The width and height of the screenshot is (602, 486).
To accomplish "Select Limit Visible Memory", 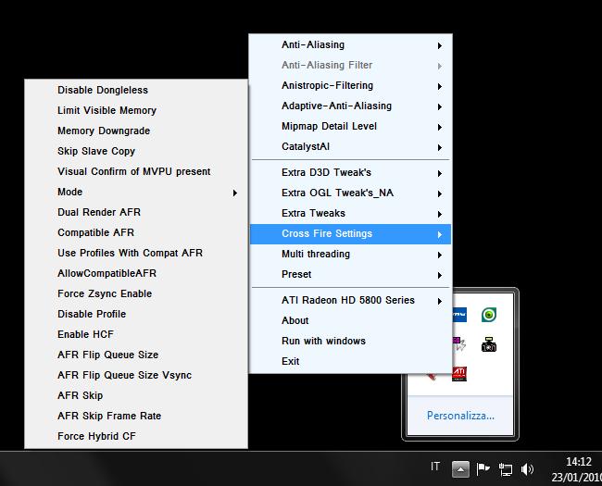I will point(136,110).
